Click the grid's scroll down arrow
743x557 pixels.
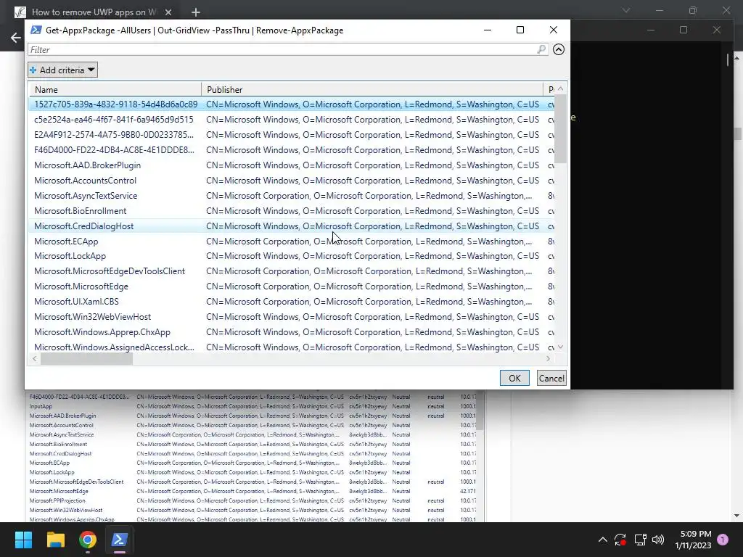coord(561,347)
